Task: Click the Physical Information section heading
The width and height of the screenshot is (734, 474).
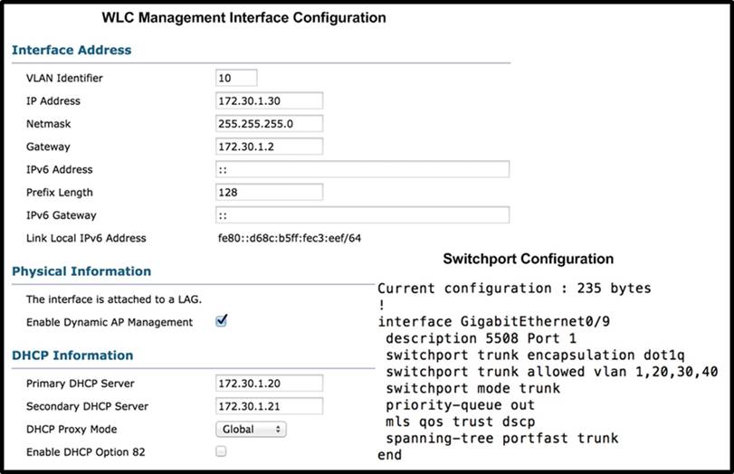Action: pyautogui.click(x=81, y=271)
